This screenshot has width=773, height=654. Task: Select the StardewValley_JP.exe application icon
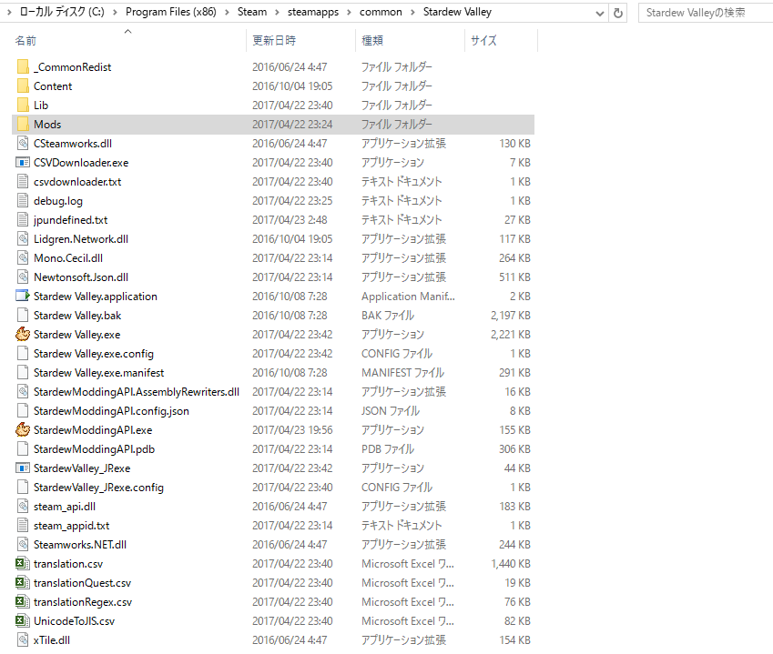click(23, 468)
